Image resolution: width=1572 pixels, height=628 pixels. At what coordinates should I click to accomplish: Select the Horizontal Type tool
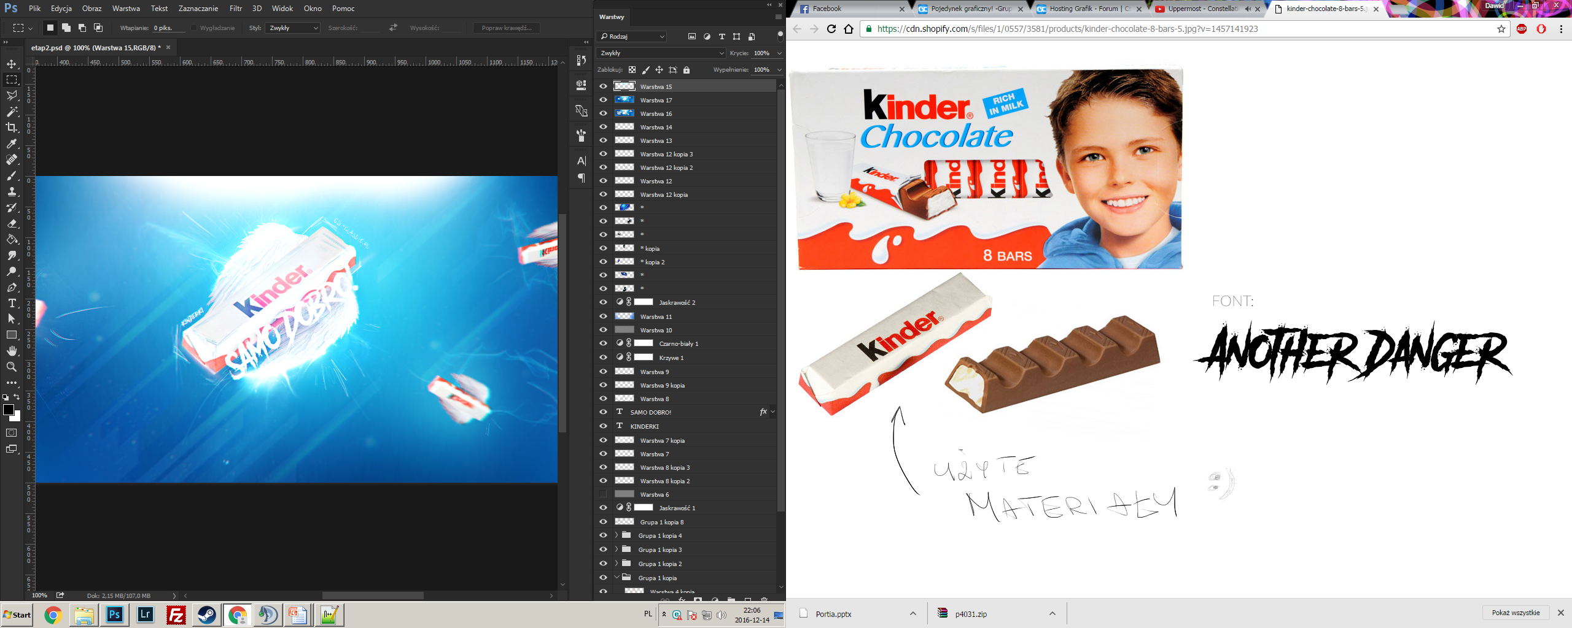click(12, 303)
